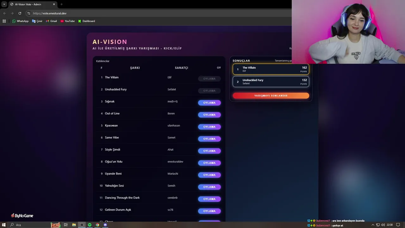The image size is (405, 228).
Task: Click artist name enesturaldev
Action: point(175,161)
